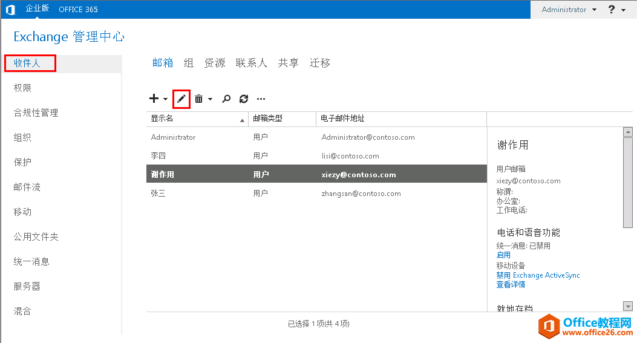The image size is (637, 343).
Task: Click the Office logo icon
Action: (x=10, y=10)
